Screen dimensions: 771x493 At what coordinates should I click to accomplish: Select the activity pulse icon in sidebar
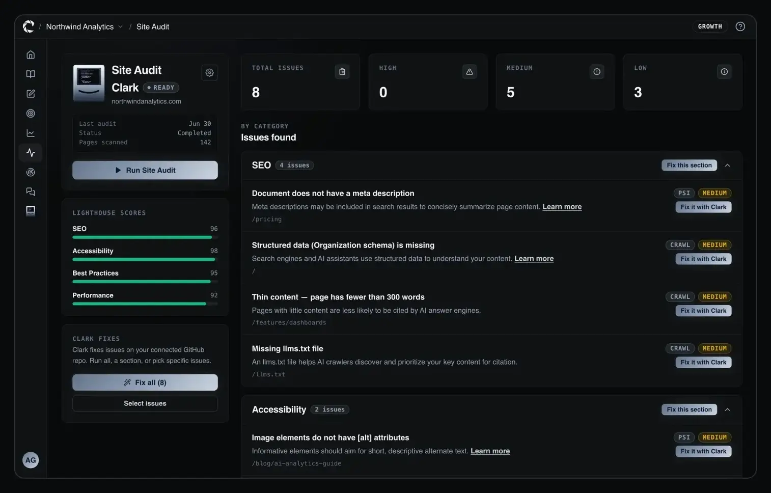pyautogui.click(x=31, y=153)
